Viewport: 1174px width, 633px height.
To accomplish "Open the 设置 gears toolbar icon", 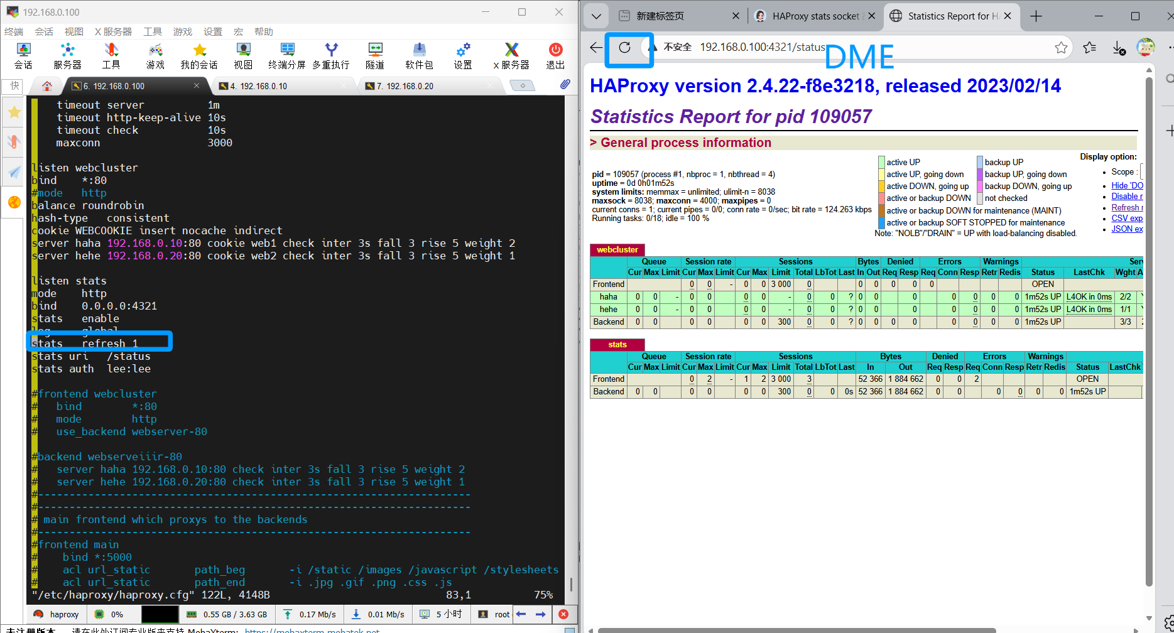I will pos(463,55).
